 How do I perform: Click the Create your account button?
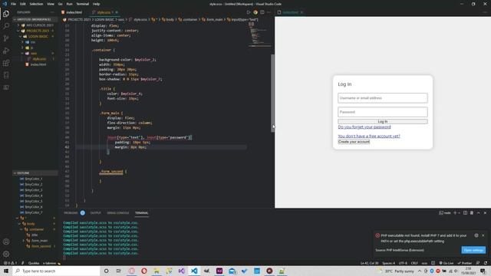point(354,142)
